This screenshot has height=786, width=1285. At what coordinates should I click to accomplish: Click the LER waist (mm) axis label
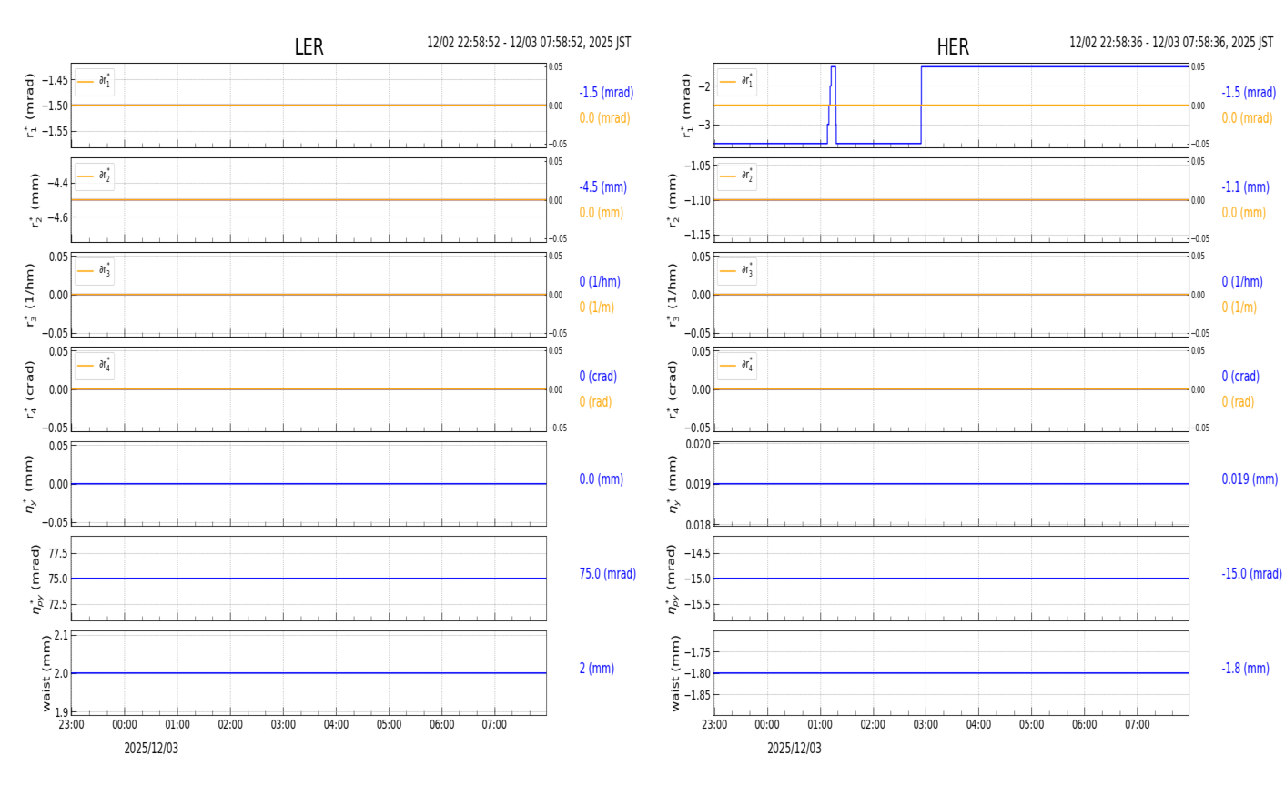tap(46, 673)
